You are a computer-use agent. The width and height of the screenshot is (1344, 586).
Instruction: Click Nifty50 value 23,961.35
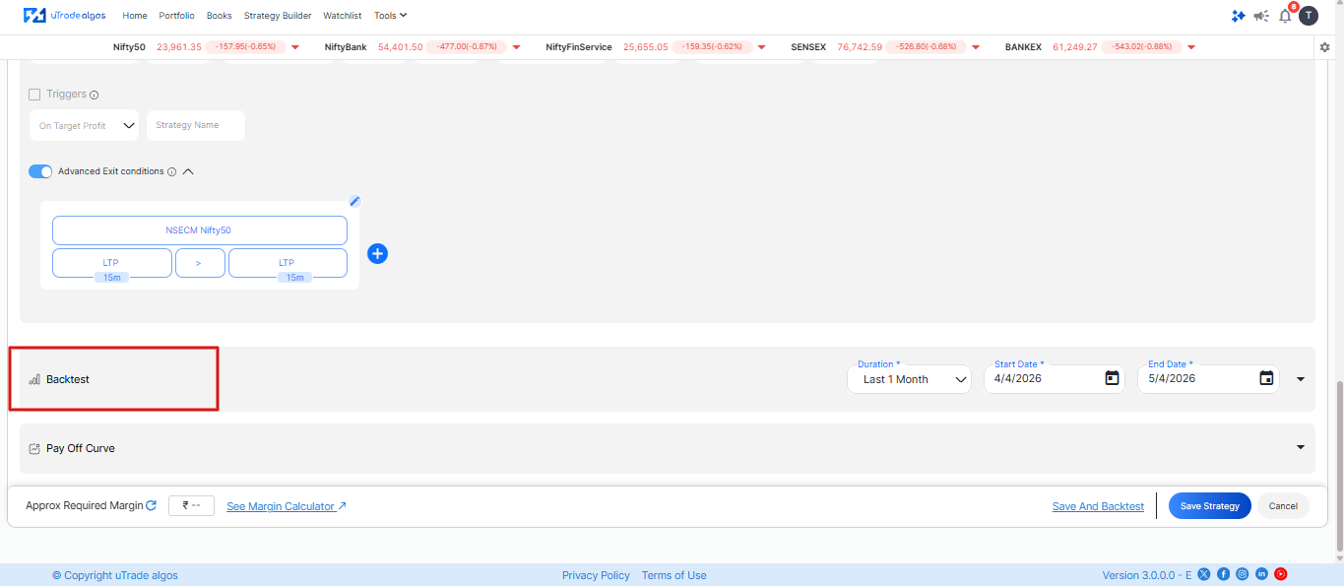tap(179, 47)
